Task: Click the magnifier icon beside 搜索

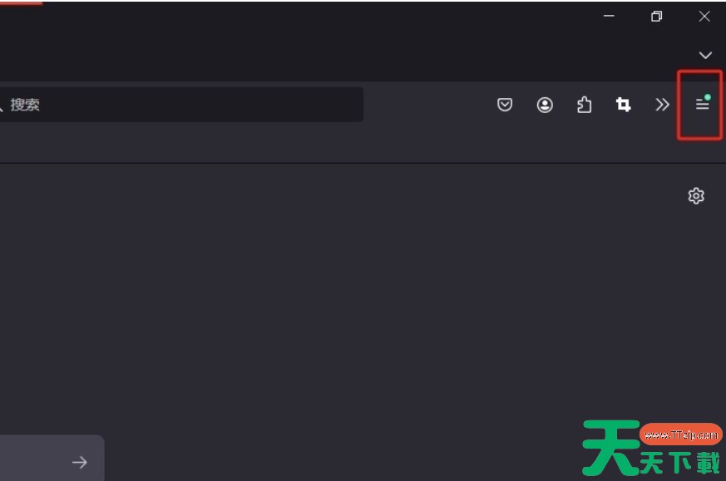Action: coord(2,106)
